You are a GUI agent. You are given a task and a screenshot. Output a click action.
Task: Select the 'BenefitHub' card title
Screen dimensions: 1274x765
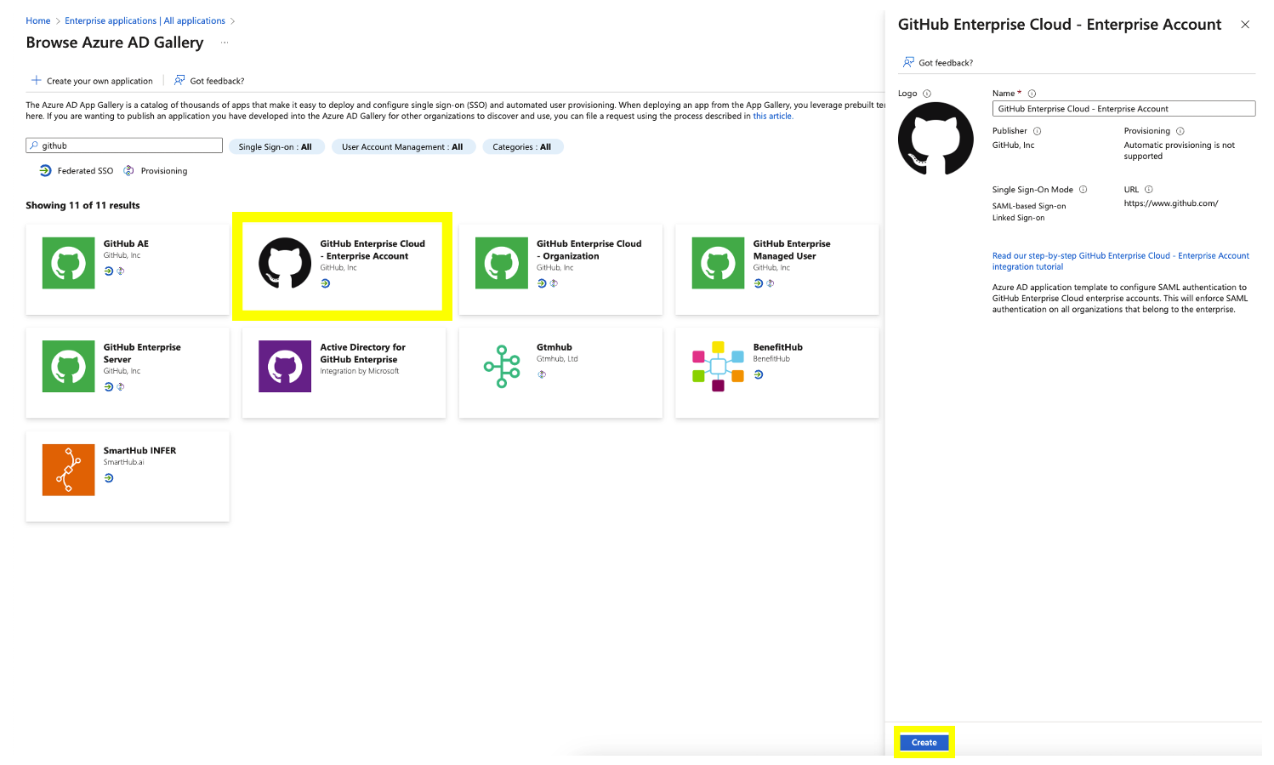pyautogui.click(x=778, y=347)
